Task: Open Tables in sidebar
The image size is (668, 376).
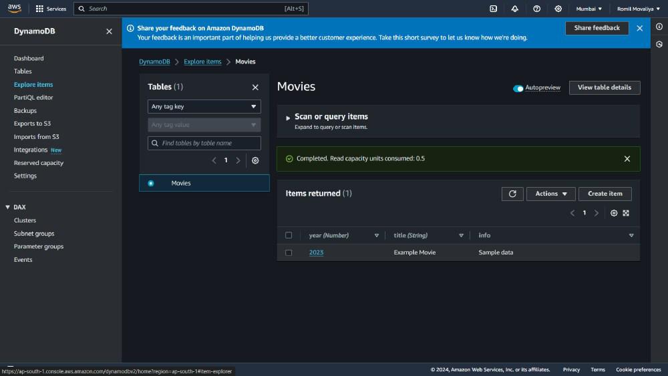Action: [23, 71]
